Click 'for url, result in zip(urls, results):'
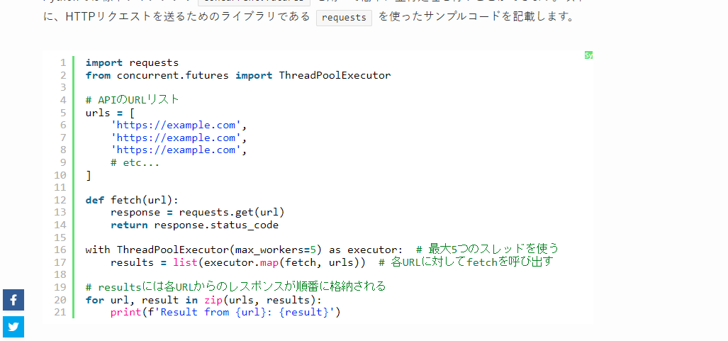This screenshot has width=728, height=341. coord(203,300)
